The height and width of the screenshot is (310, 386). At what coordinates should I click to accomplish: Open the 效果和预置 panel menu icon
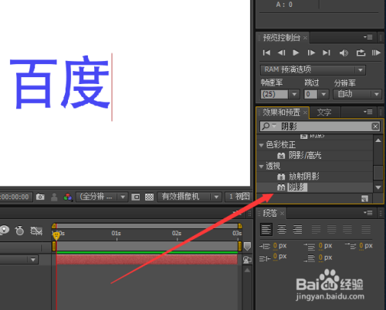click(368, 112)
